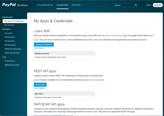164x116 pixels.
Task: Open Sandbox Accounts in sidebar
Action: pos(8,33)
